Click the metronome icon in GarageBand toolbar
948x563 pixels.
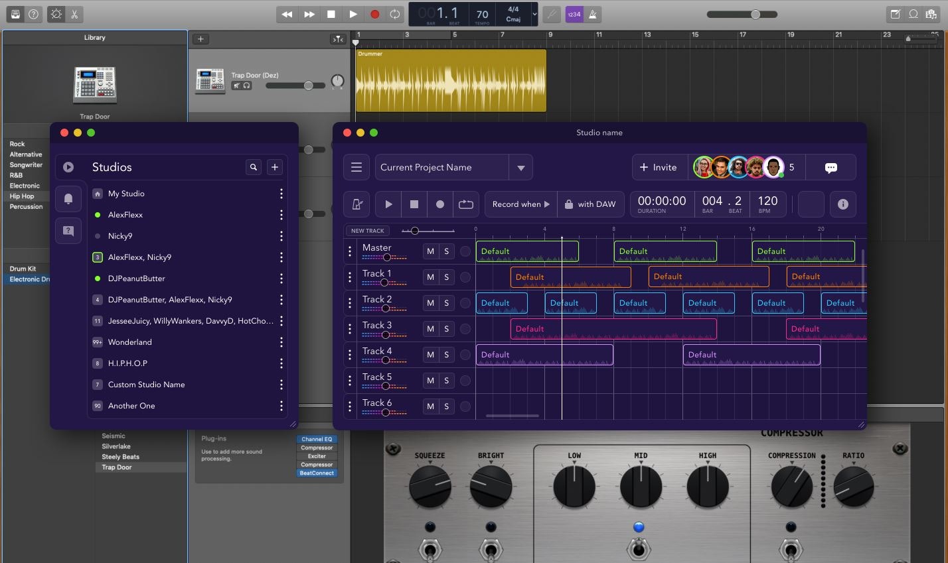tap(593, 14)
